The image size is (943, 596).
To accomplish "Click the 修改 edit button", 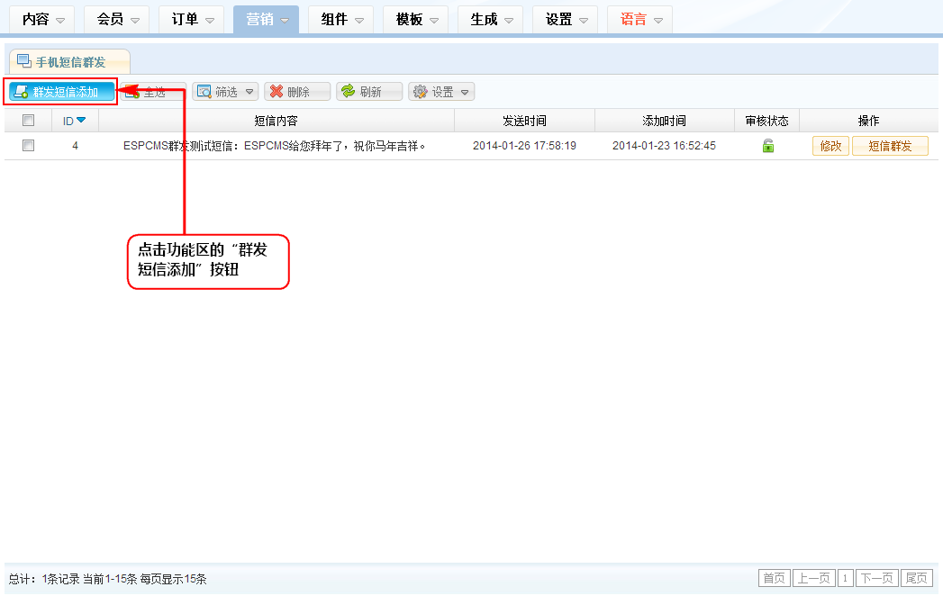I will click(x=830, y=146).
